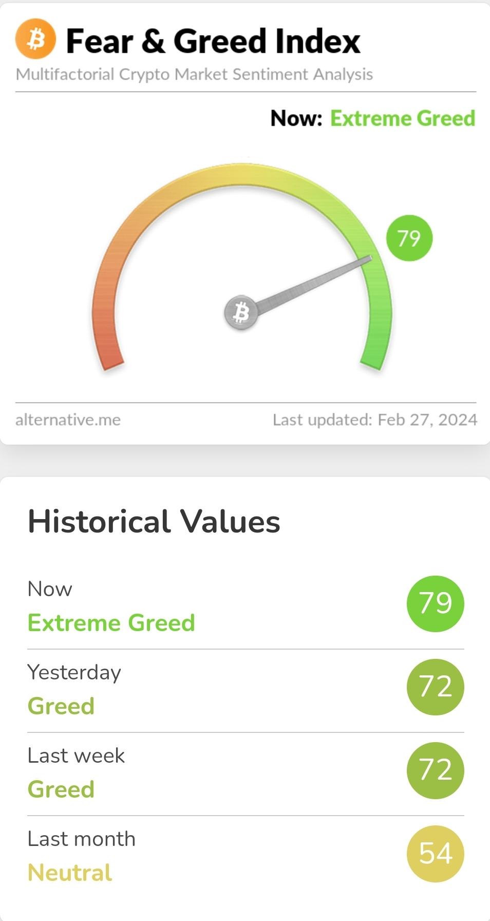Click Multifactorial Crypto Market Sentiment Analysis subtitle
Viewport: 490px width, 921px height.
[194, 75]
